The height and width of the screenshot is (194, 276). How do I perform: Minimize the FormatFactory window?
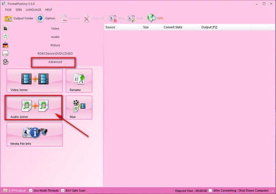point(257,4)
